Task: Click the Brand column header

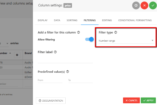Action: pos(28,53)
